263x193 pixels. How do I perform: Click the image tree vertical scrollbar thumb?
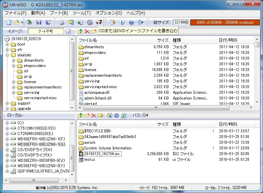click(72, 71)
